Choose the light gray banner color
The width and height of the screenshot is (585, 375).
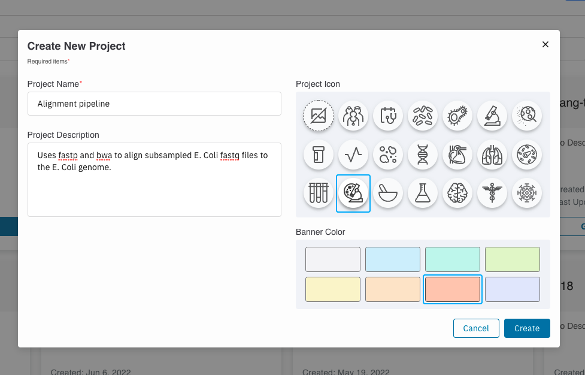pyautogui.click(x=333, y=259)
